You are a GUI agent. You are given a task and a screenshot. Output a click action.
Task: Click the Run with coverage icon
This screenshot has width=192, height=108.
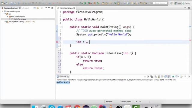89,3
